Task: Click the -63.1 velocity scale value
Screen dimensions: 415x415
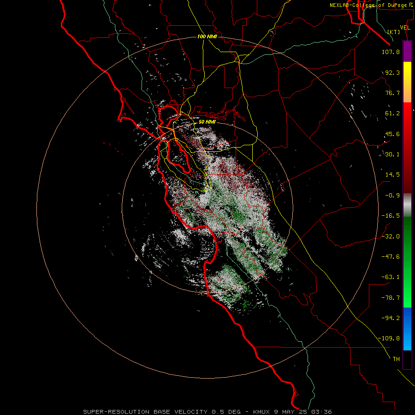Action: coord(391,277)
